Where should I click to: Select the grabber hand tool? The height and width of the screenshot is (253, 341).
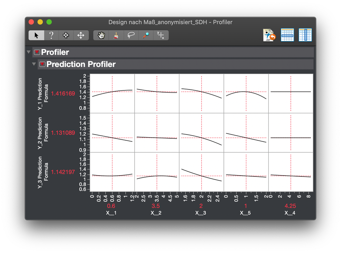click(x=100, y=35)
